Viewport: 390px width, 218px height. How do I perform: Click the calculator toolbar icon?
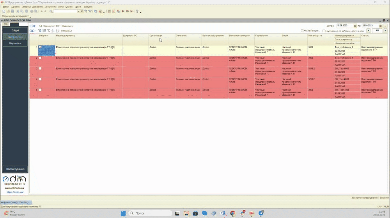[109, 11]
